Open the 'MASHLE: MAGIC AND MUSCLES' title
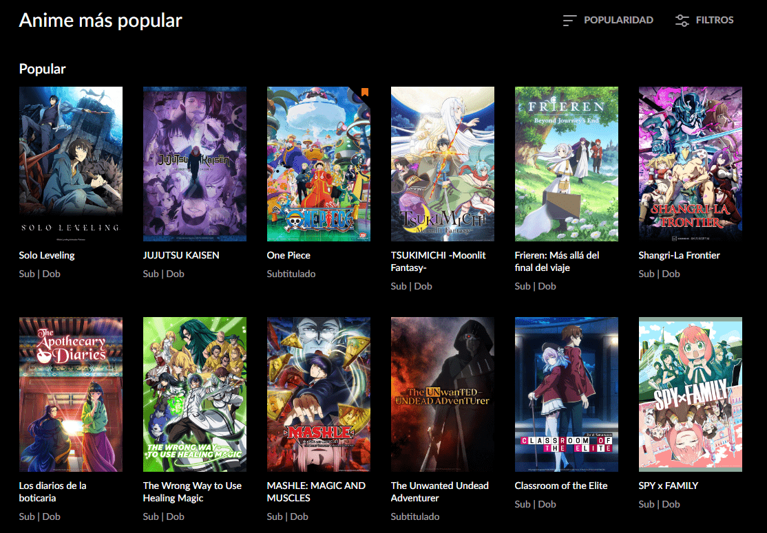The image size is (767, 533). [x=316, y=492]
